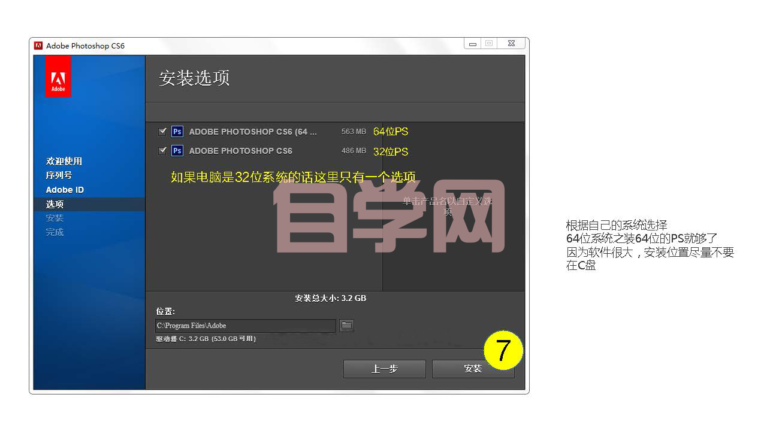Click the Ps icon for 32-bit Photoshop

(177, 151)
